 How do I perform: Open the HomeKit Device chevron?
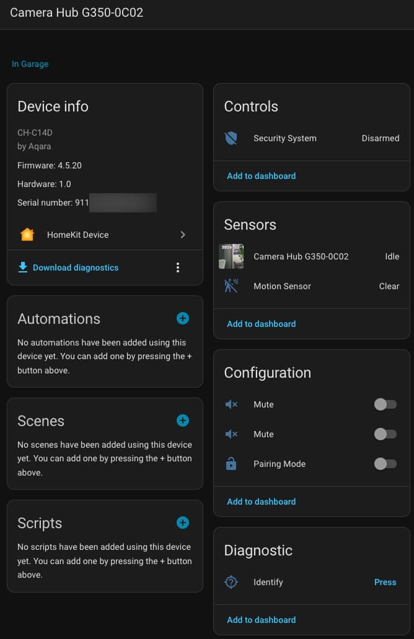point(183,235)
